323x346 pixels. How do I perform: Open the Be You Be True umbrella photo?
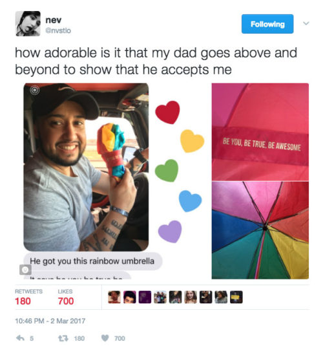click(260, 132)
